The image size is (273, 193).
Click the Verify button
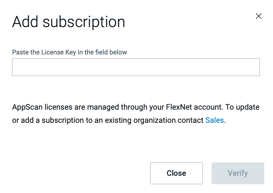click(x=238, y=173)
